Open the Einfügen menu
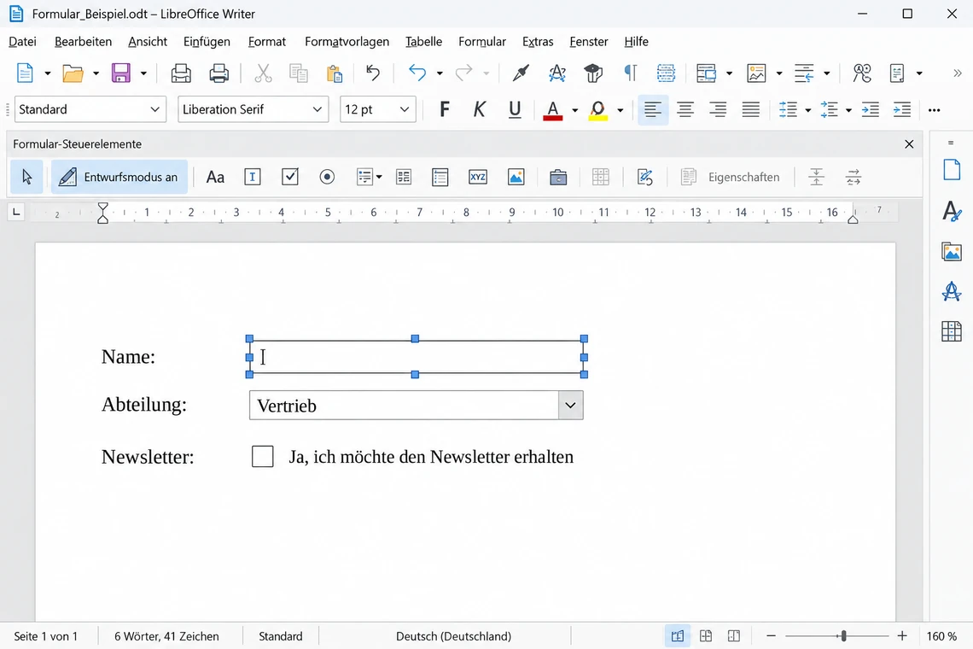This screenshot has width=973, height=649. [x=207, y=42]
